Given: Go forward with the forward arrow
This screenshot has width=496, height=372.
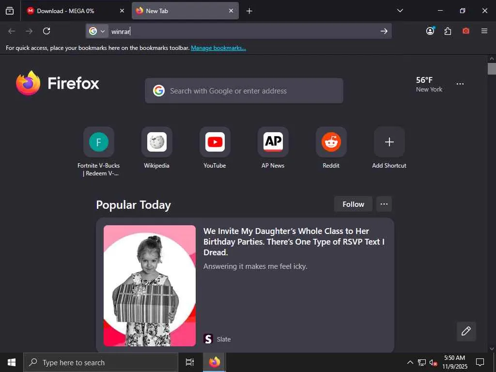Looking at the screenshot, I should [29, 31].
